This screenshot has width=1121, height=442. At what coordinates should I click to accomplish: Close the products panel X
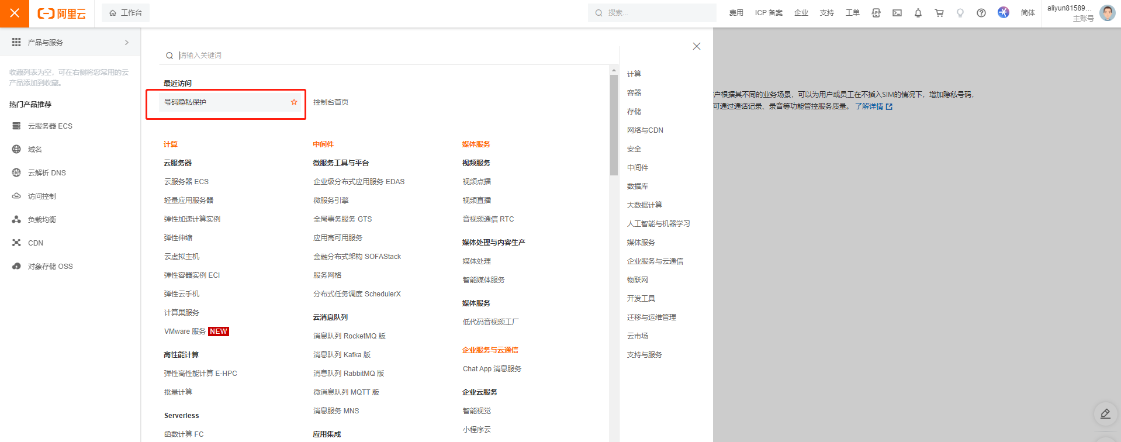697,46
